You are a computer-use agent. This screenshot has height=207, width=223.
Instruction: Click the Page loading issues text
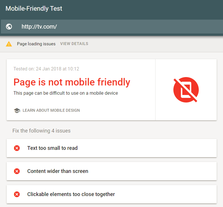coord(36,44)
